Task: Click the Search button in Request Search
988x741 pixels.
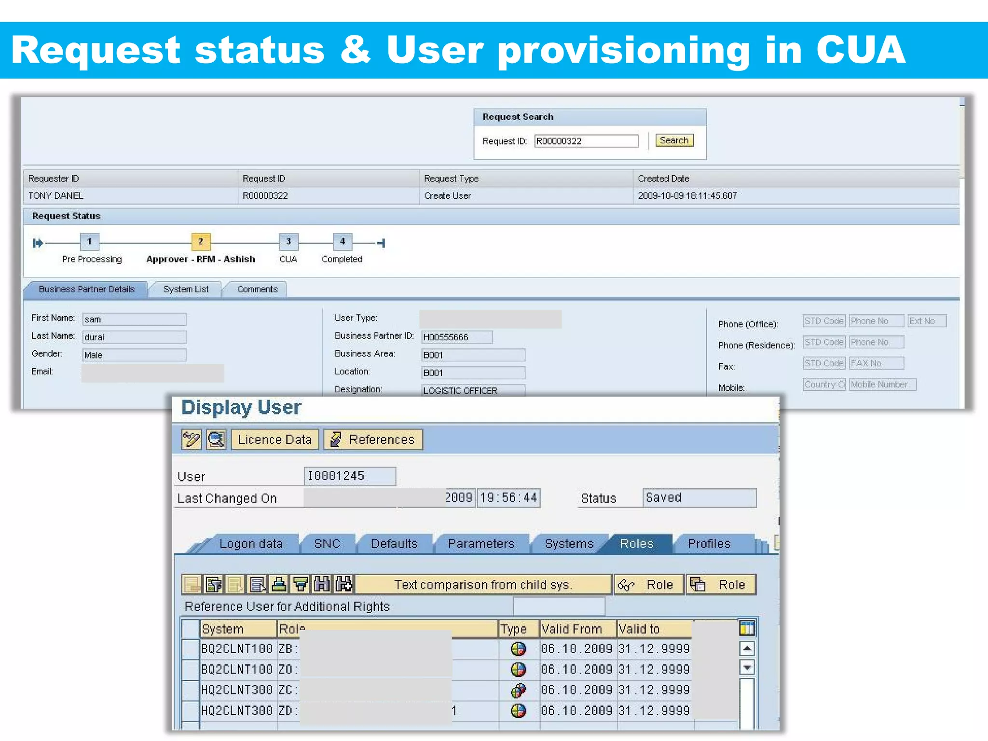Action: pyautogui.click(x=674, y=140)
